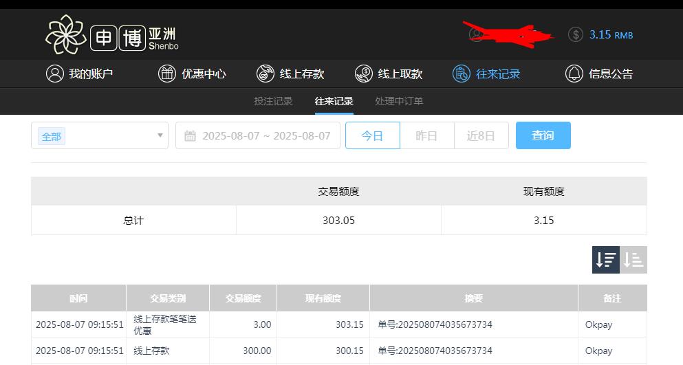The height and width of the screenshot is (365, 683).
Task: Click the 3.15 RMB balance display
Action: 611,34
